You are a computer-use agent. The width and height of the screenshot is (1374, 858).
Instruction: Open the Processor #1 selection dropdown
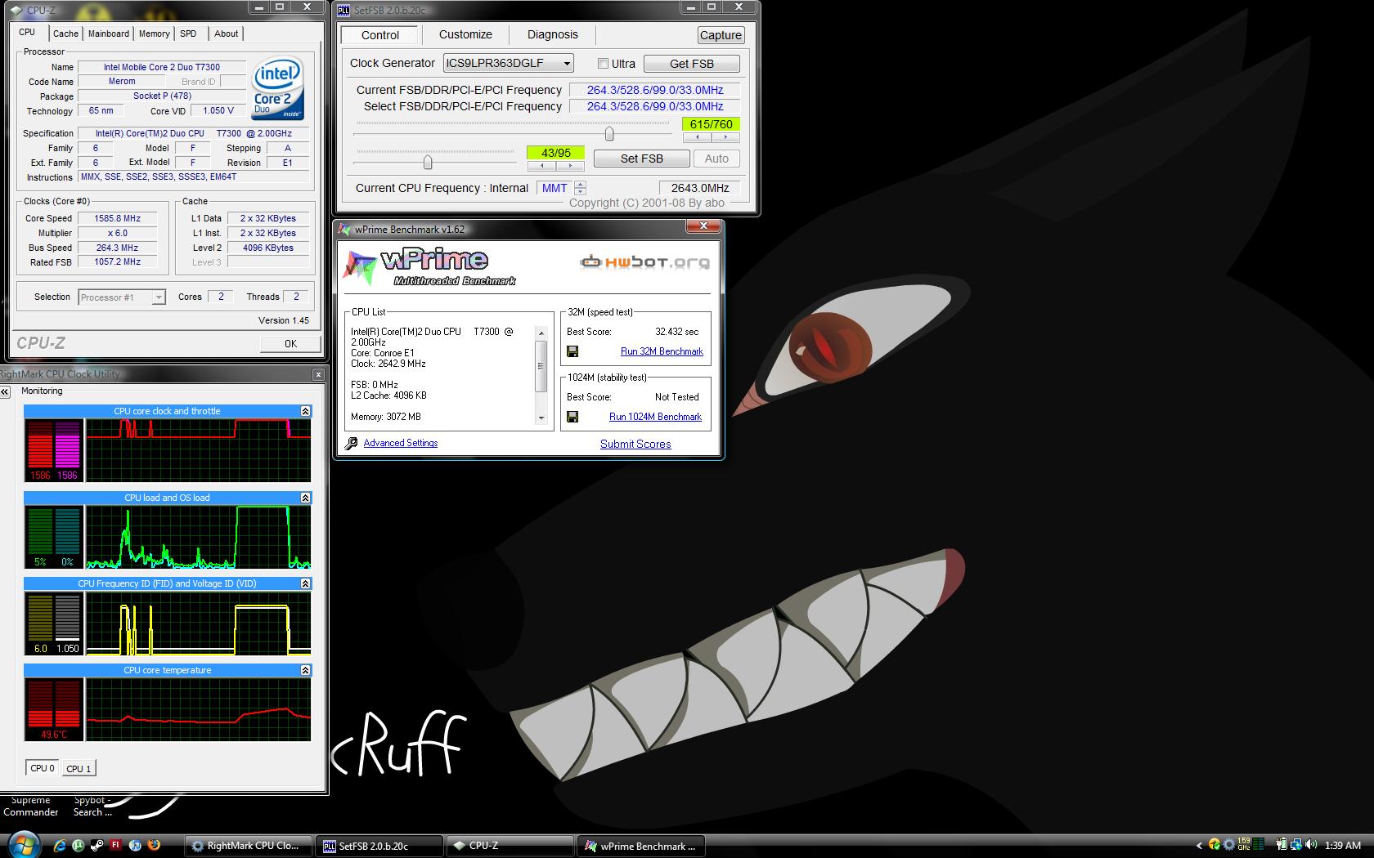[x=159, y=297]
